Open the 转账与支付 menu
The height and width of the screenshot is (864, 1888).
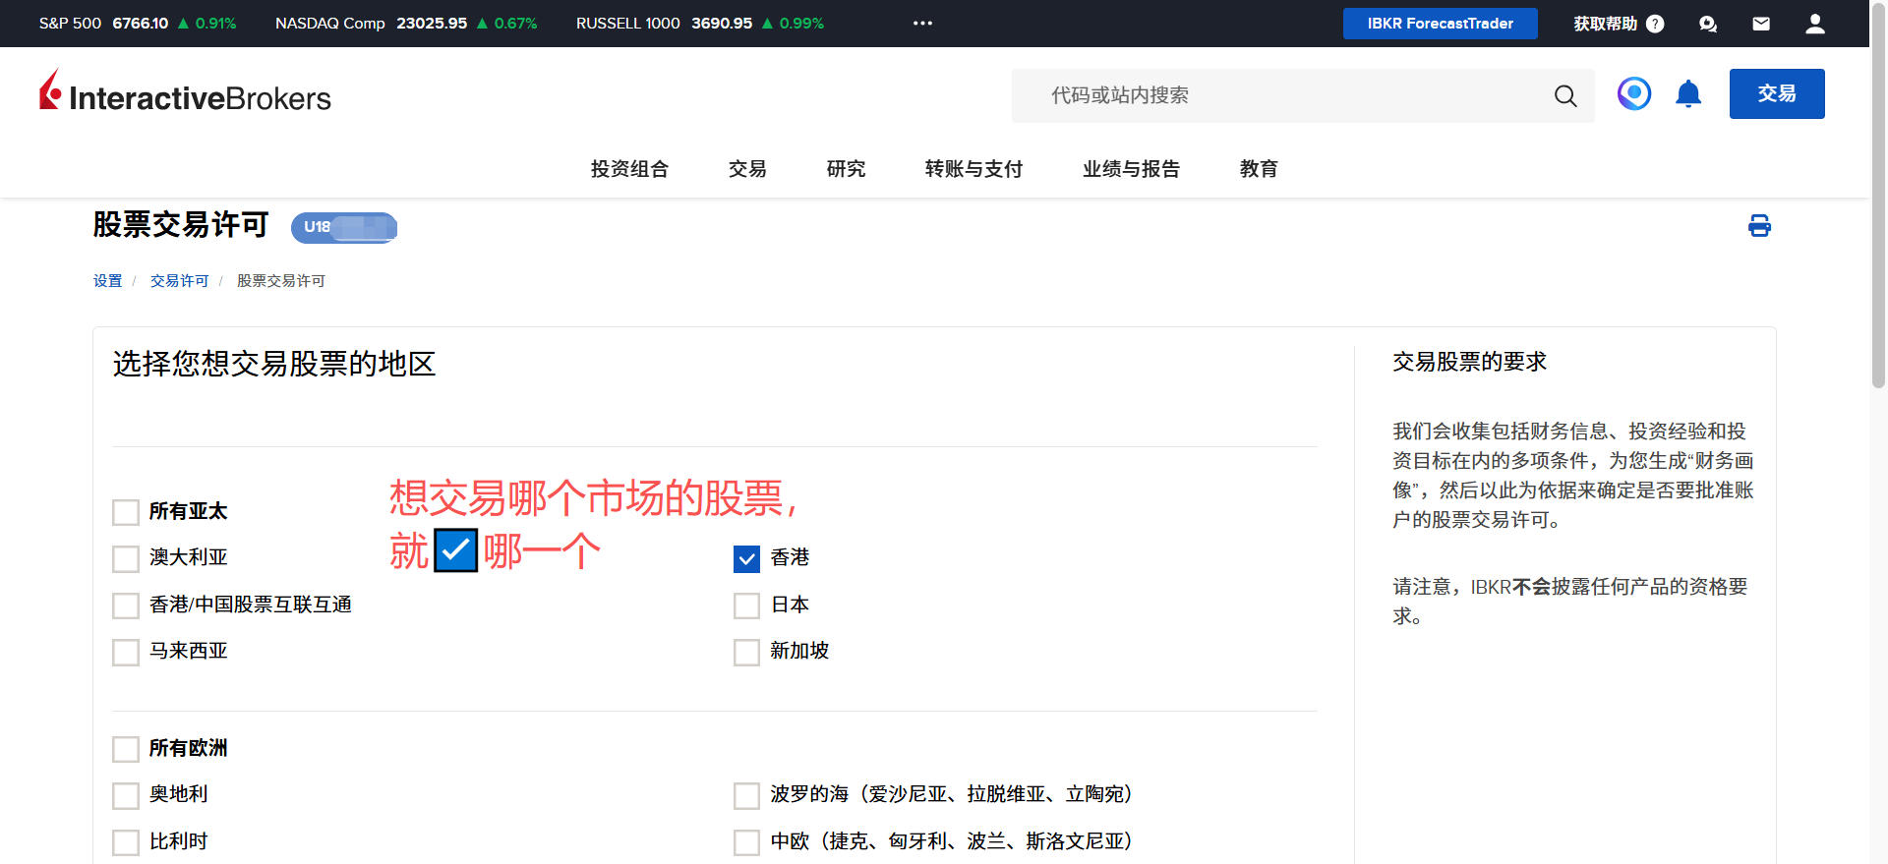pyautogui.click(x=973, y=169)
